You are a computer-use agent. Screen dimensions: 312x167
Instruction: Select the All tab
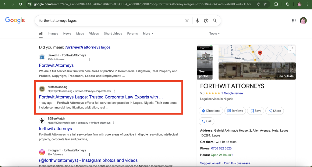pyautogui.click(x=41, y=34)
